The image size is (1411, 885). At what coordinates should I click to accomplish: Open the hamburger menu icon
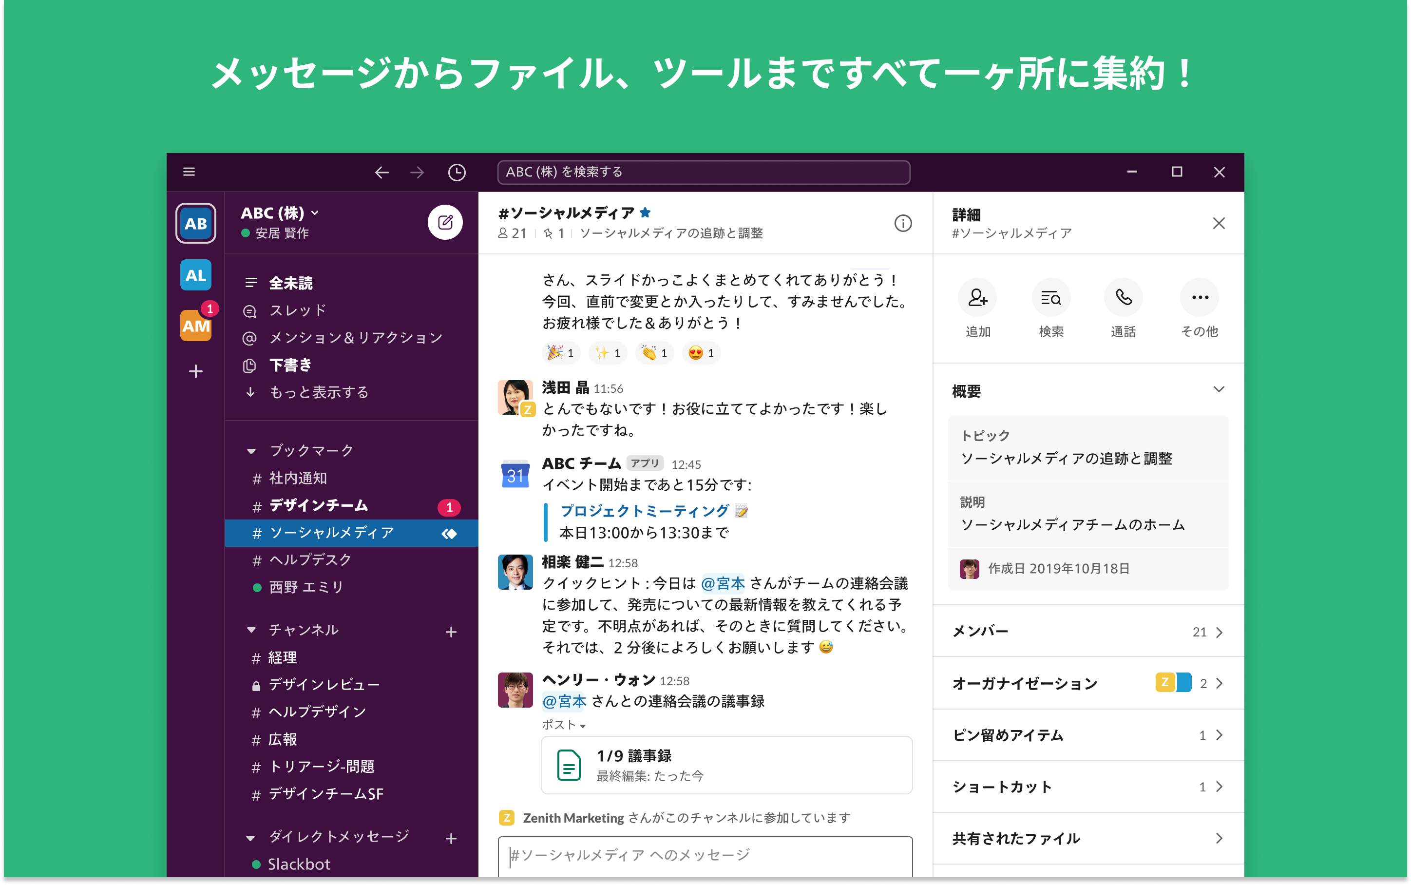[189, 172]
